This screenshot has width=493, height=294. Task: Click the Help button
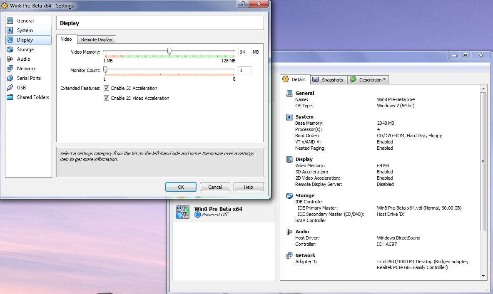click(x=249, y=187)
